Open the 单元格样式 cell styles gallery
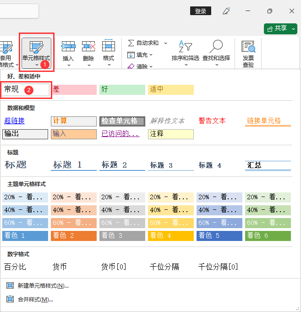Viewport: 301px width, 312px height. point(36,53)
